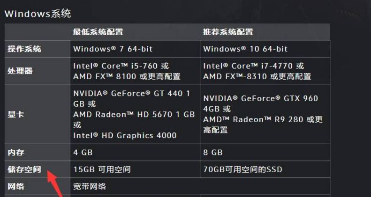
Task: Click the GeForce GTX 960 text
Action: coord(280,98)
